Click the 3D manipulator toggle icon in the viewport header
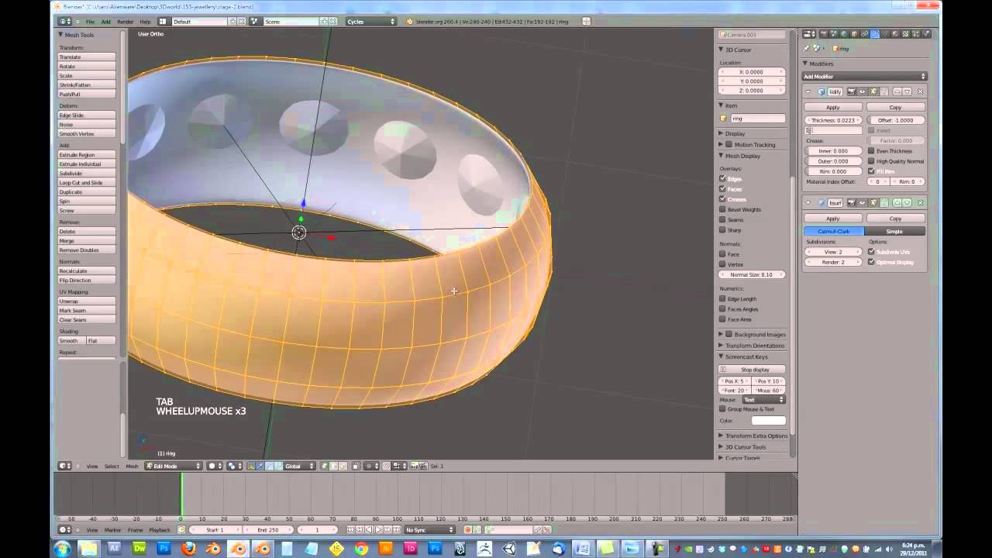 (x=251, y=466)
